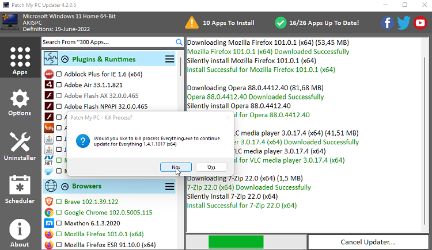
Task: Click the Adobe Flash AX icon
Action: (x=49, y=95)
